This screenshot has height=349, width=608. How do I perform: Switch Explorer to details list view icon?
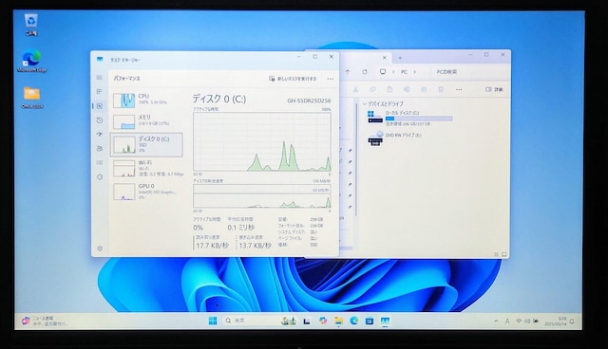coord(496,254)
